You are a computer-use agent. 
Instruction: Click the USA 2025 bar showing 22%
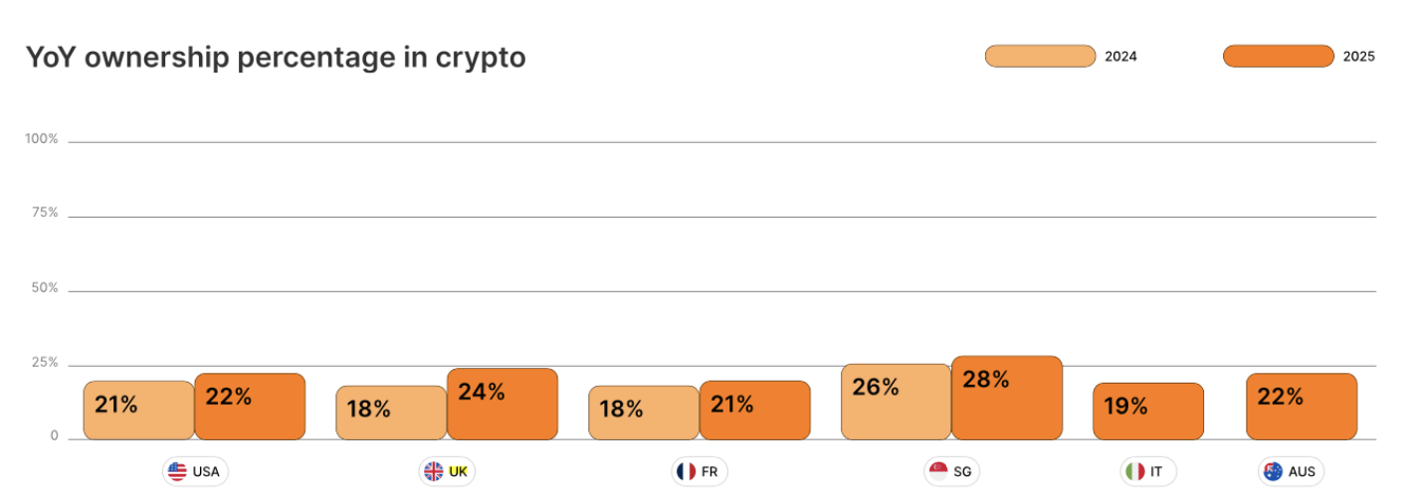click(250, 407)
